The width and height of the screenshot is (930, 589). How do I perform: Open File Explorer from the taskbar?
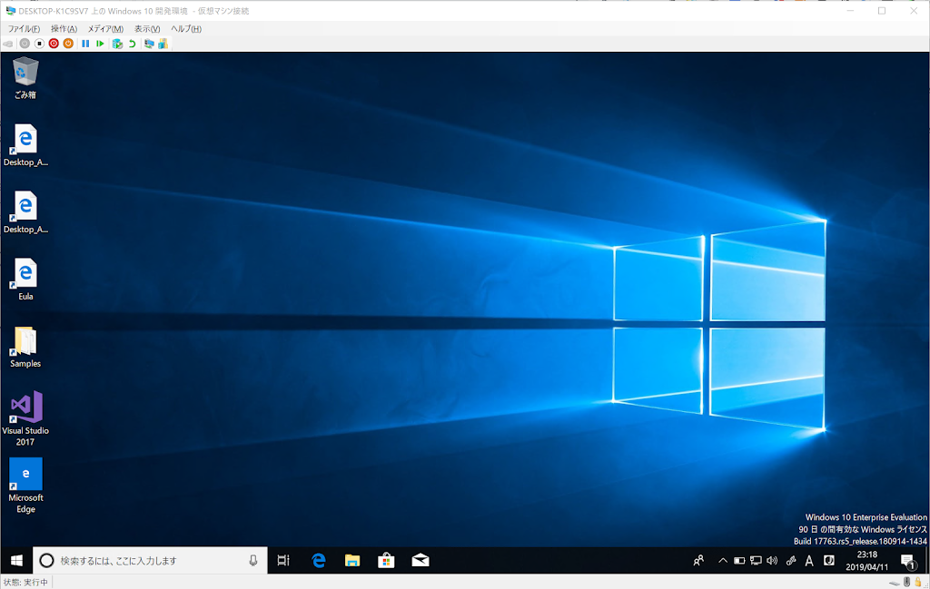pos(352,561)
